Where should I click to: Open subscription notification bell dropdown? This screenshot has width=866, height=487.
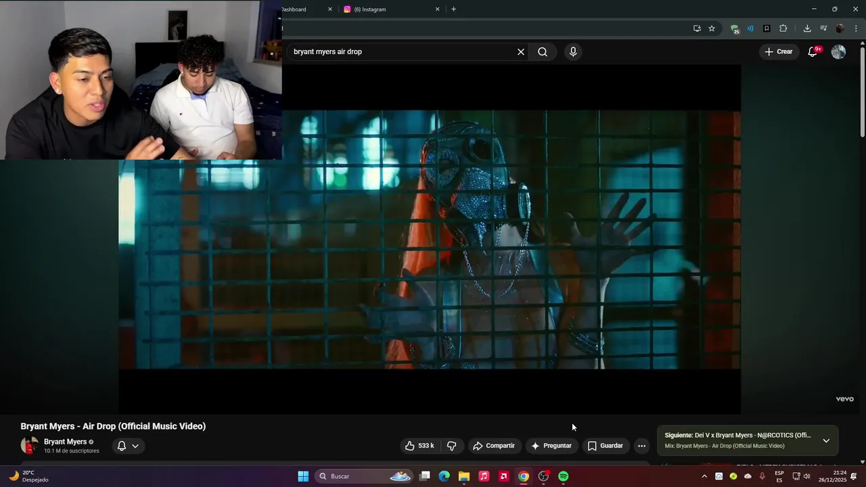[x=128, y=446]
